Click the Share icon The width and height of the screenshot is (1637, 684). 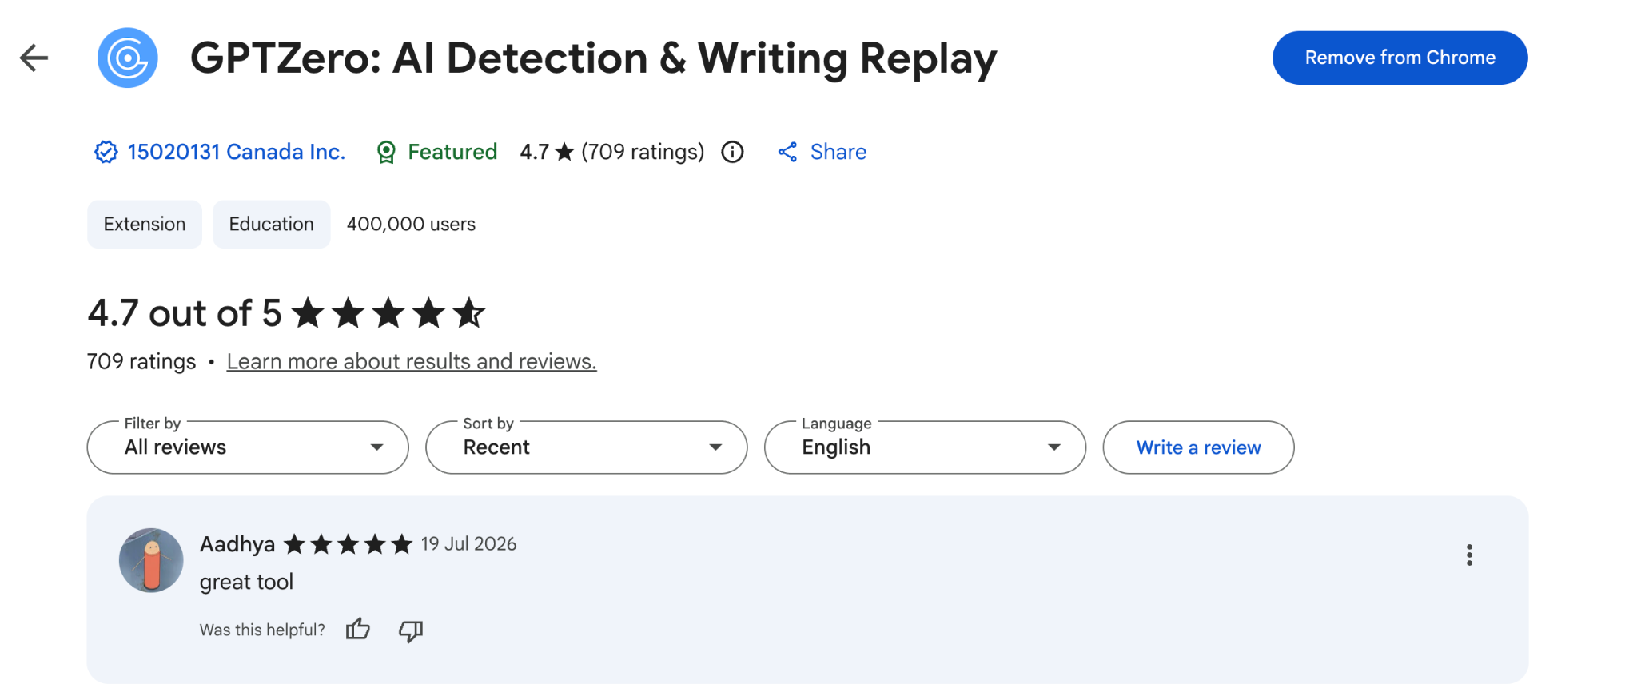[787, 152]
